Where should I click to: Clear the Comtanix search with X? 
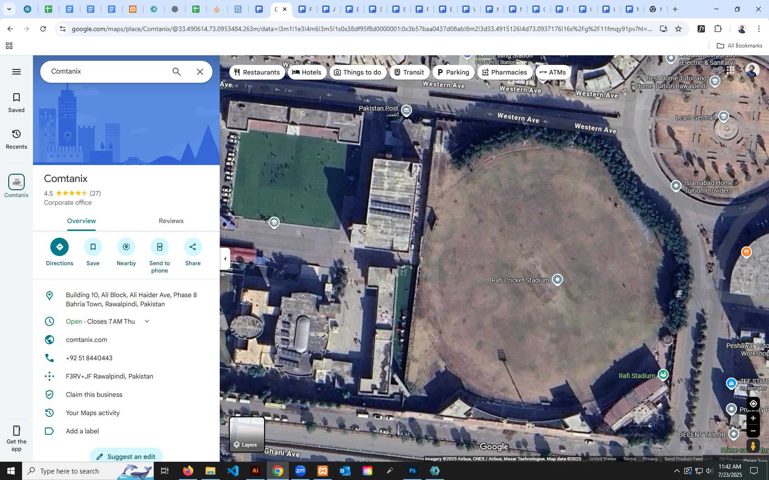(200, 72)
